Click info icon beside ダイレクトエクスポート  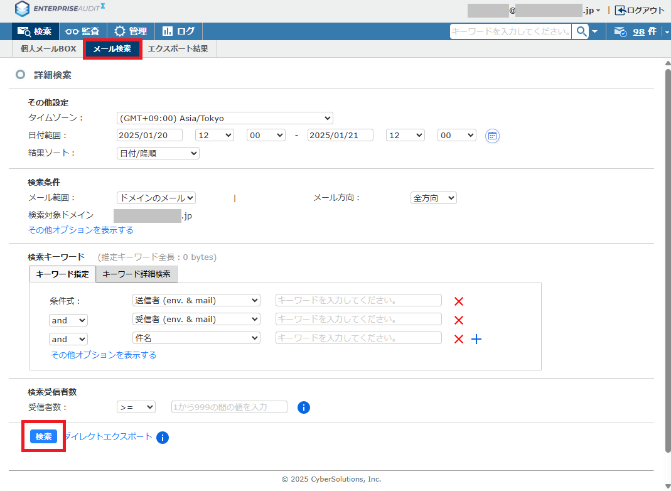pos(162,438)
